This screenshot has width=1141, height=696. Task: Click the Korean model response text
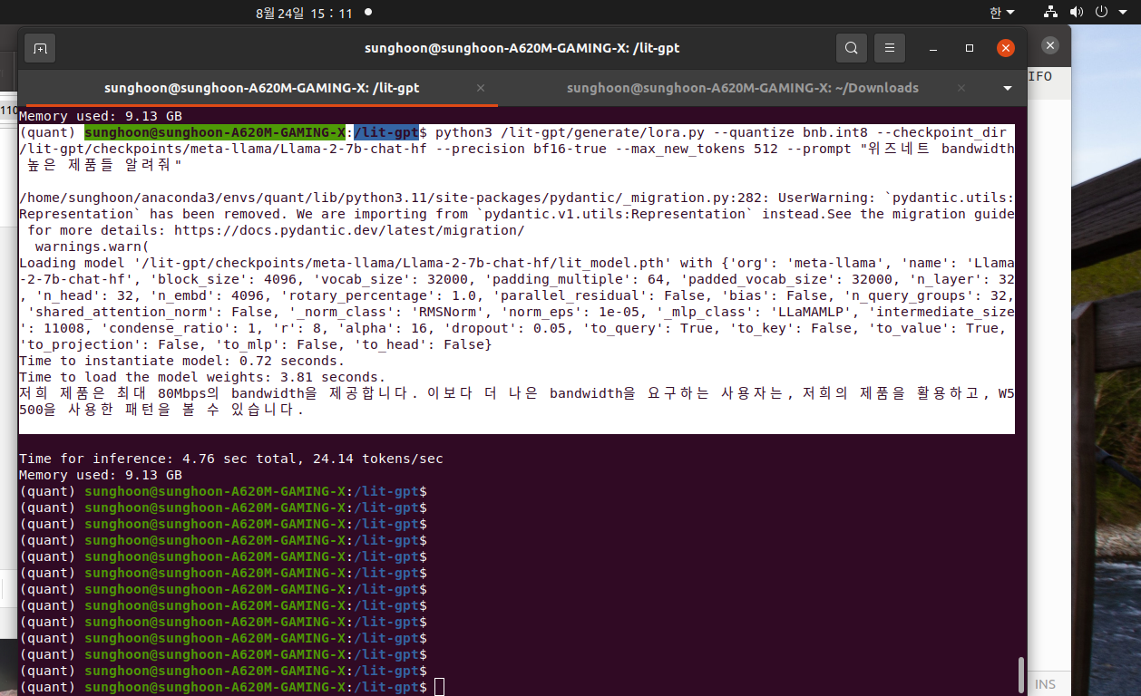click(x=516, y=401)
